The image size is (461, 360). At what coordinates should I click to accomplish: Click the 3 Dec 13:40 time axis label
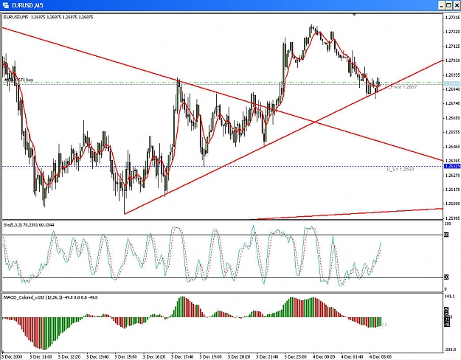(x=97, y=357)
